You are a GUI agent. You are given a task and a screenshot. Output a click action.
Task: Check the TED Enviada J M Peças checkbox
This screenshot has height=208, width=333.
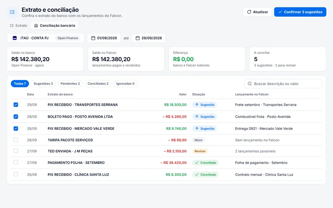pos(16,151)
